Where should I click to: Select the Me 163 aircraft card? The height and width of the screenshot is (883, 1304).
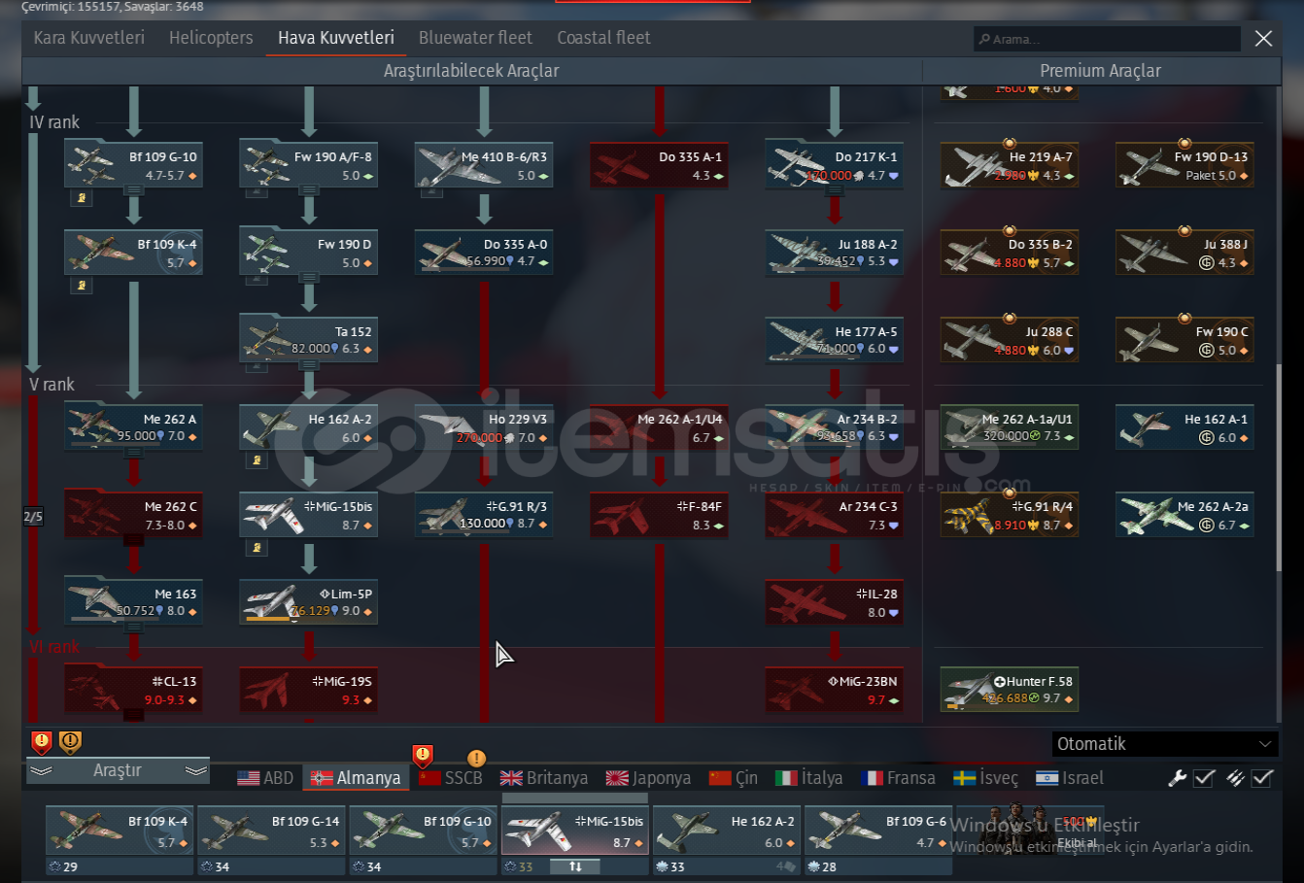pyautogui.click(x=133, y=601)
